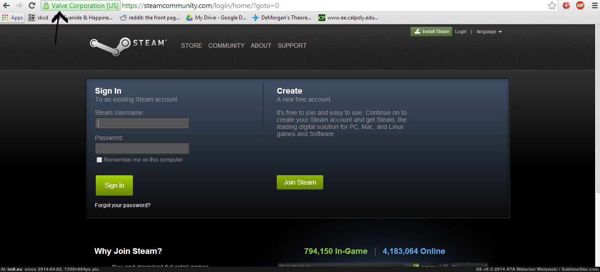The height and width of the screenshot is (272, 600).
Task: Bookmark this page with the star icon
Action: point(552,6)
